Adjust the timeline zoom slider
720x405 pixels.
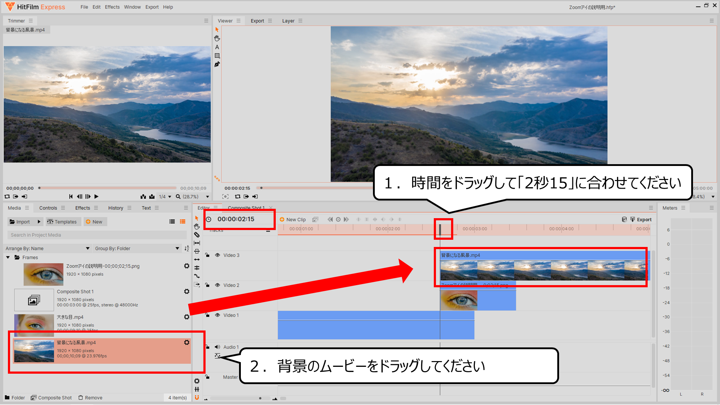point(240,398)
